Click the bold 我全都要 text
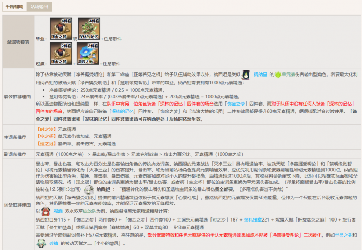 click(x=224, y=189)
